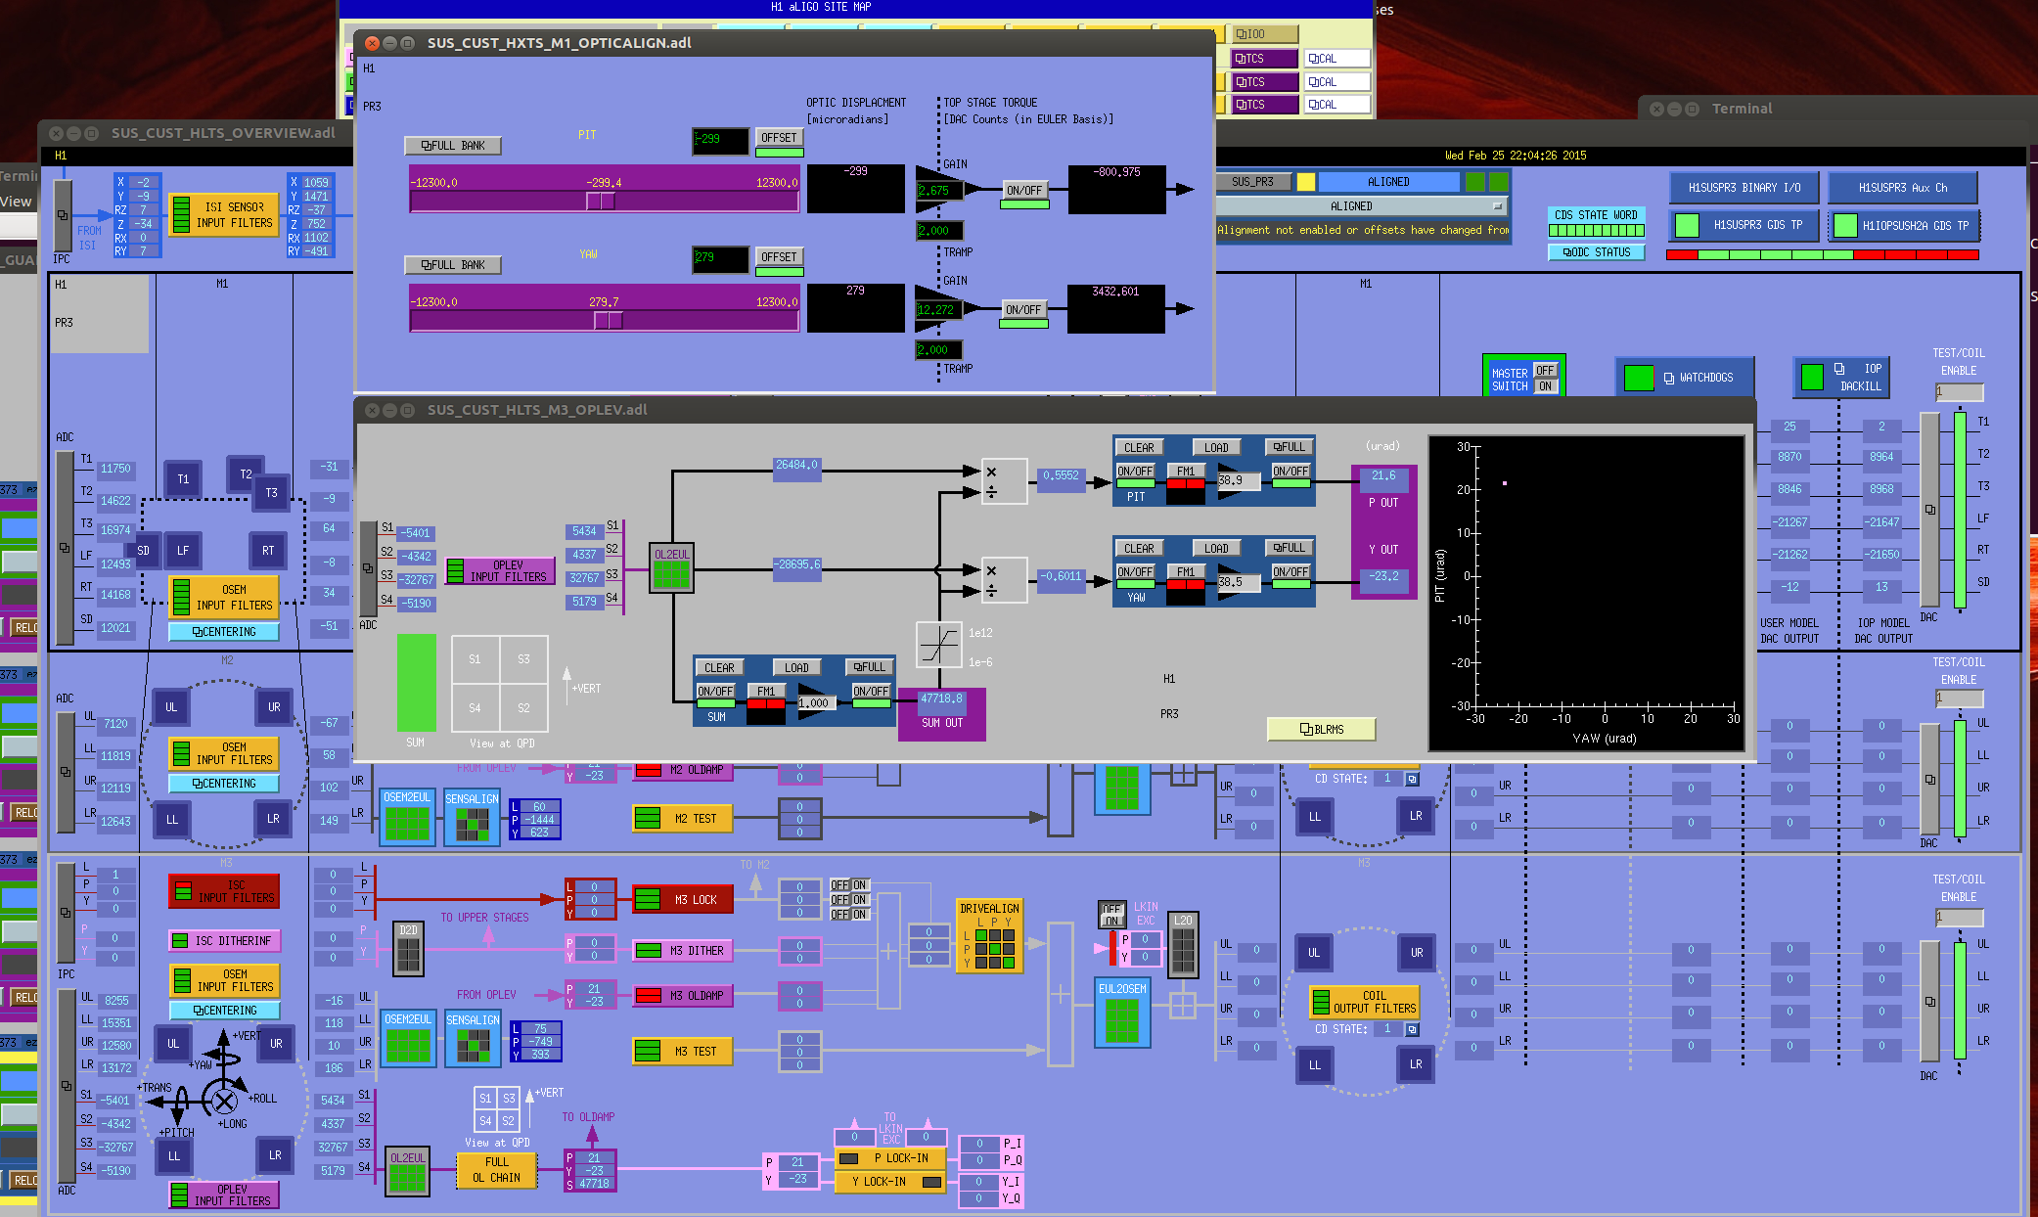The image size is (2038, 1217).
Task: Open the WATCHDOGS related display
Action: point(1685,378)
